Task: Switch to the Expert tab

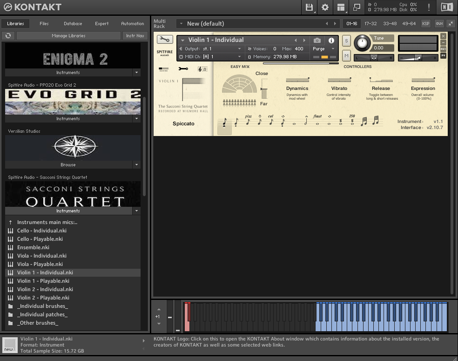Action: click(x=101, y=24)
